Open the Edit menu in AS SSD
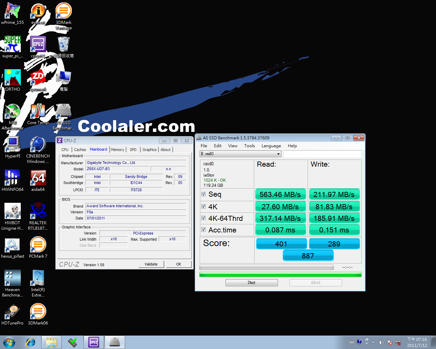 pyautogui.click(x=218, y=146)
